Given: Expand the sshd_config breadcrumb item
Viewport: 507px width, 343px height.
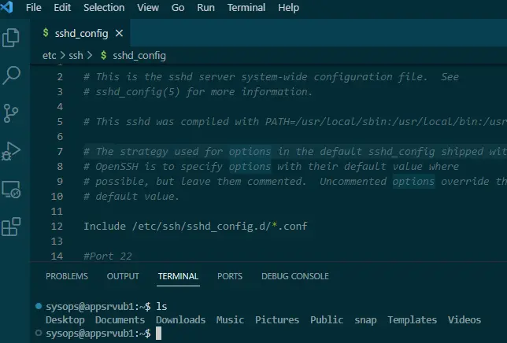Looking at the screenshot, I should (x=139, y=56).
